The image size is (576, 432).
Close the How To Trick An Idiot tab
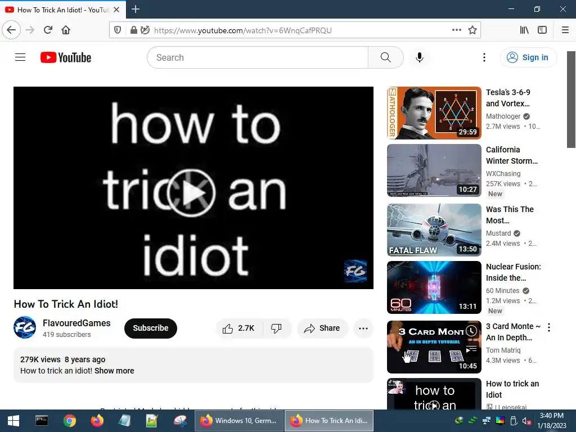(116, 10)
